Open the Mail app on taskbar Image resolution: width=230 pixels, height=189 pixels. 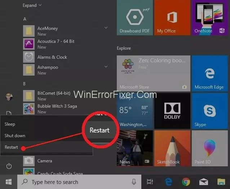[204, 182]
